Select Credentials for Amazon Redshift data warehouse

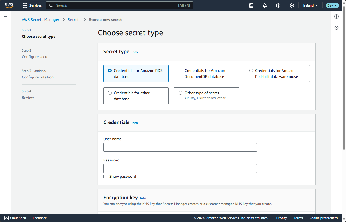pyautogui.click(x=251, y=71)
